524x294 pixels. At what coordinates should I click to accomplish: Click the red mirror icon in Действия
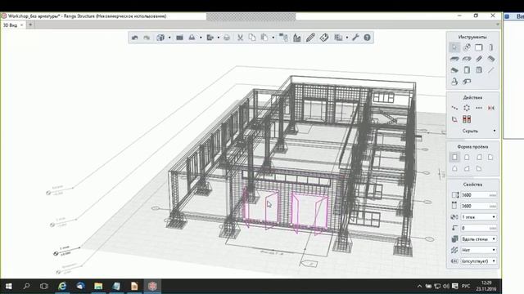491,108
